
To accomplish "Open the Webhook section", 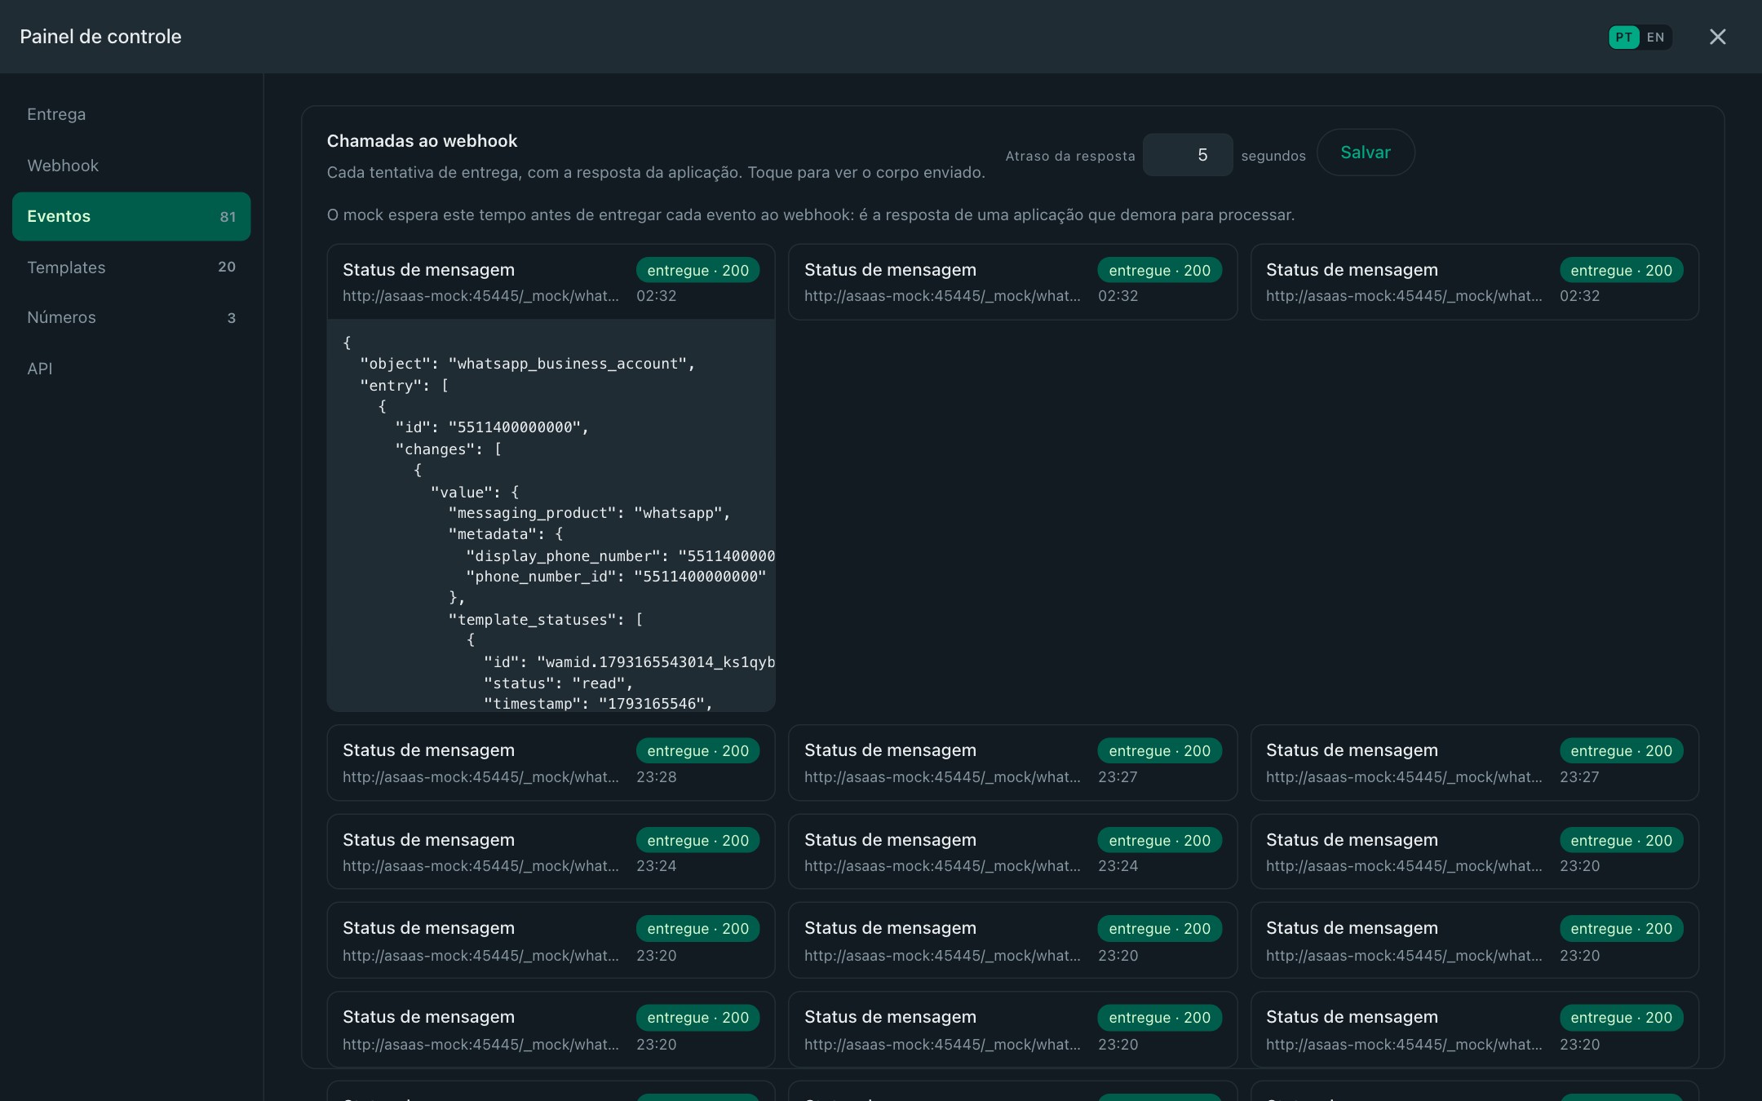I will [x=131, y=166].
